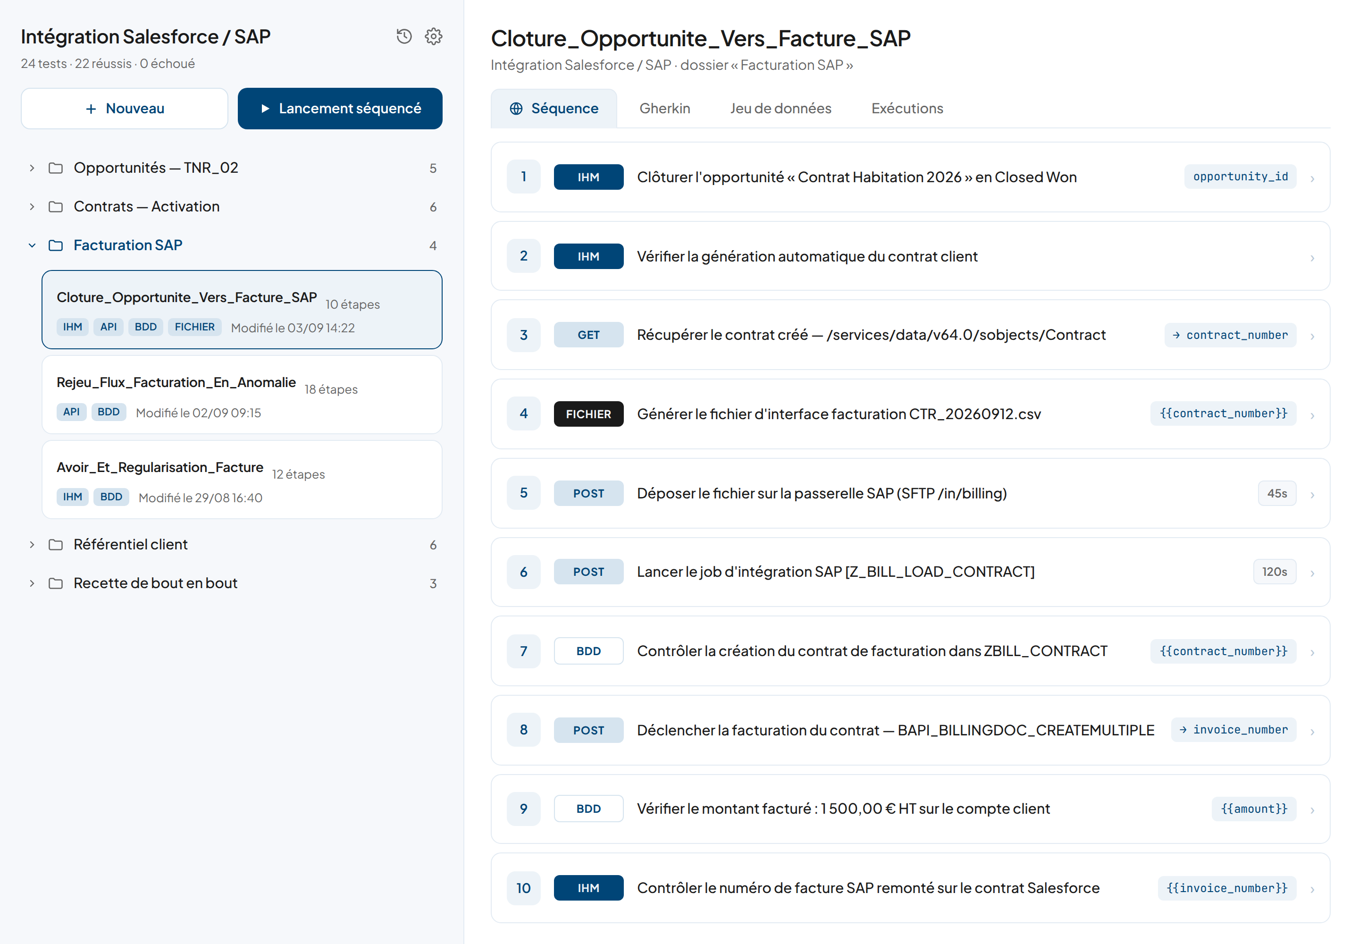Click the folder icon beside Facturation SAP
This screenshot has width=1359, height=944.
(x=56, y=245)
